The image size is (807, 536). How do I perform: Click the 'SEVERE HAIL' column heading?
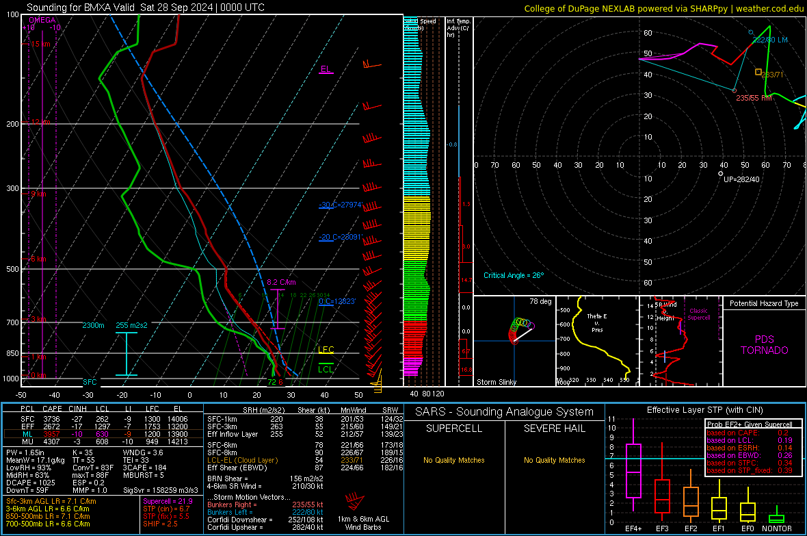(554, 429)
